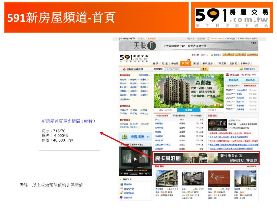This screenshot has height=208, width=277.
Task: Expand the video to fullscreen
Action: point(149,174)
